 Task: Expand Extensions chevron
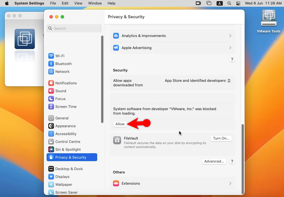pos(230,184)
